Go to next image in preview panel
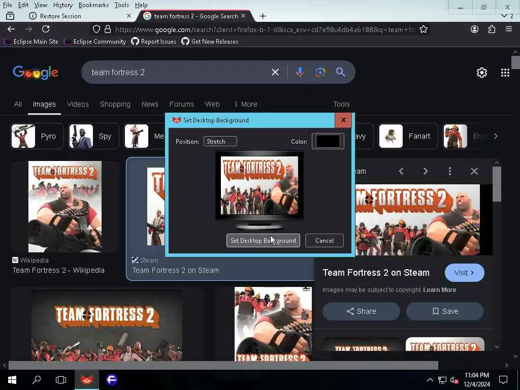 tap(425, 171)
